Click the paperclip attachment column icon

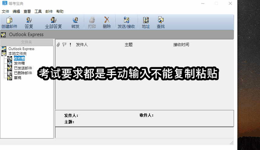[x=58, y=45]
